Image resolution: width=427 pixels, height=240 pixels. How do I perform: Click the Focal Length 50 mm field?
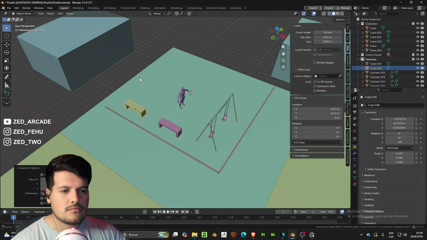[x=328, y=33]
